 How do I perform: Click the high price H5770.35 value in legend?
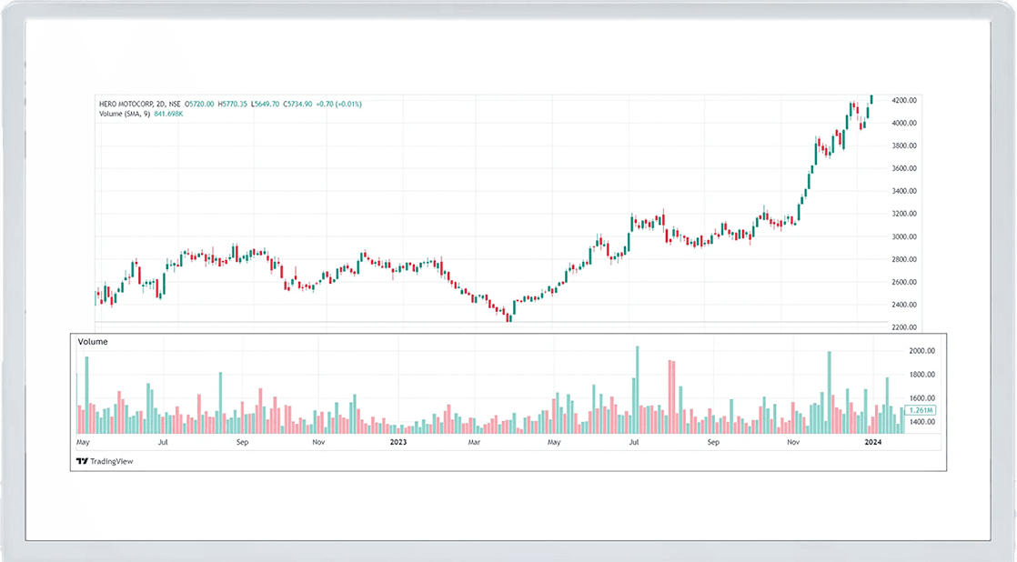pos(234,105)
